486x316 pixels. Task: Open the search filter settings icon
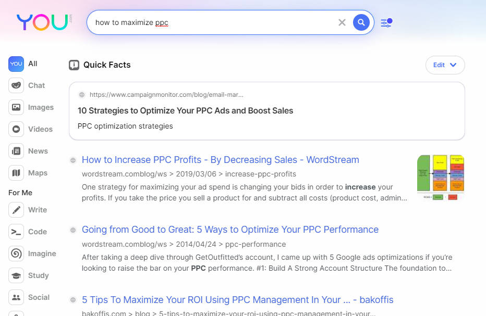coord(386,22)
